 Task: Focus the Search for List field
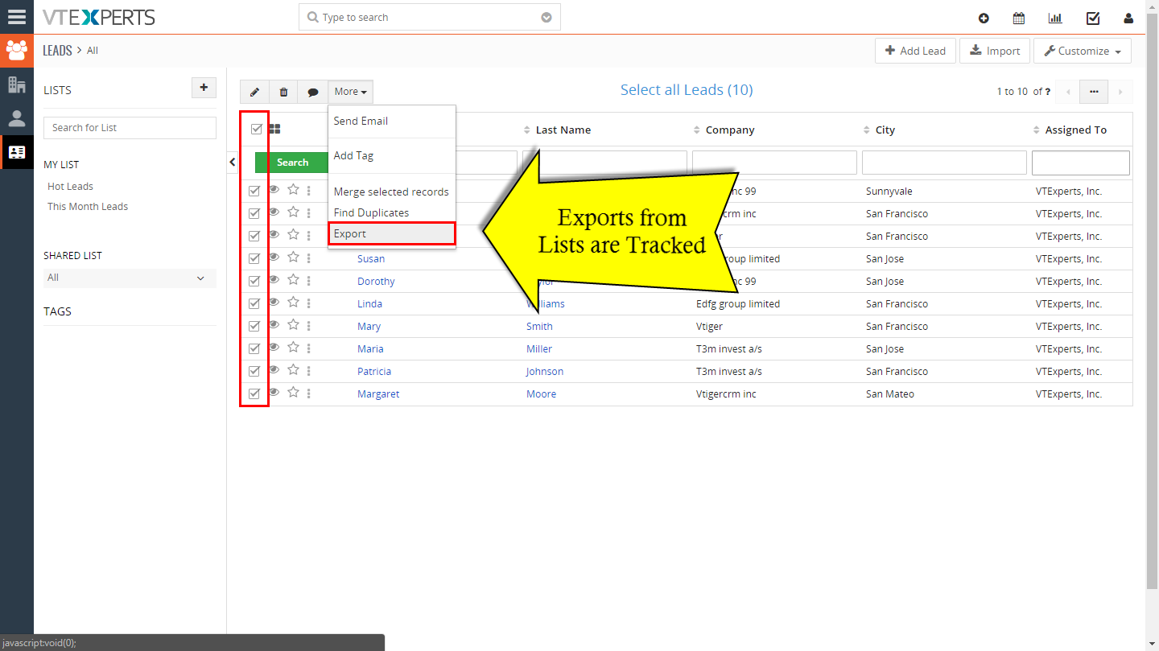pos(130,127)
